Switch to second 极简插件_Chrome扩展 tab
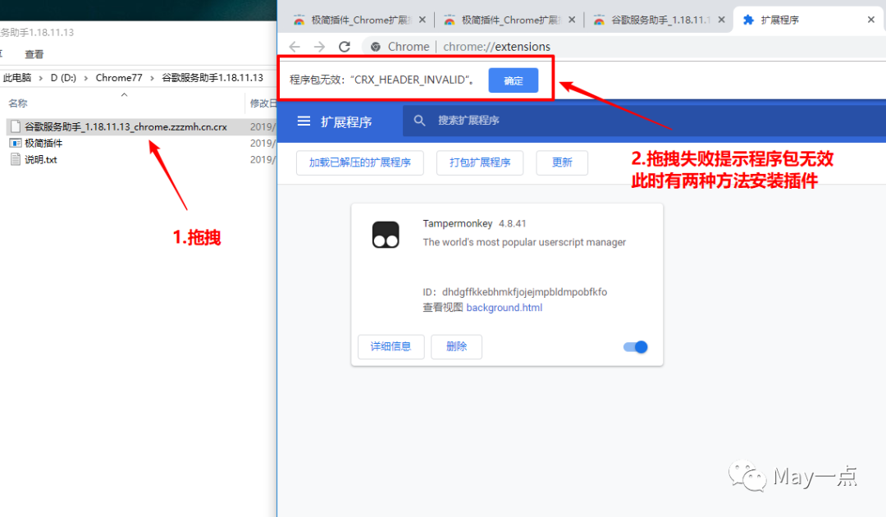 (509, 20)
